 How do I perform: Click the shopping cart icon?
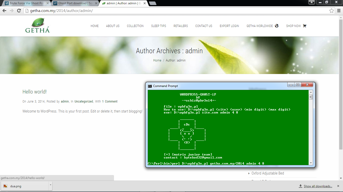(x=305, y=26)
